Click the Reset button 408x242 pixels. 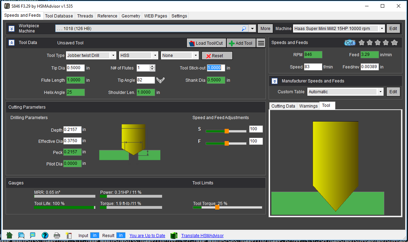pyautogui.click(x=217, y=56)
